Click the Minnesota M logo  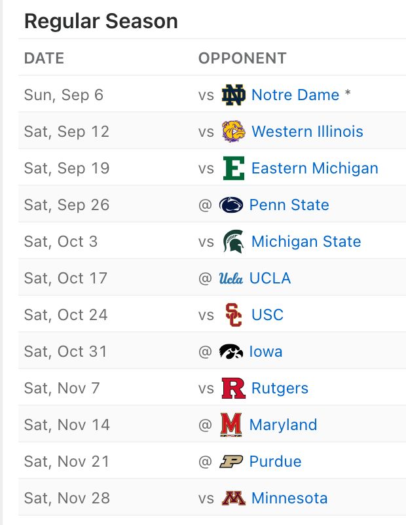point(234,498)
